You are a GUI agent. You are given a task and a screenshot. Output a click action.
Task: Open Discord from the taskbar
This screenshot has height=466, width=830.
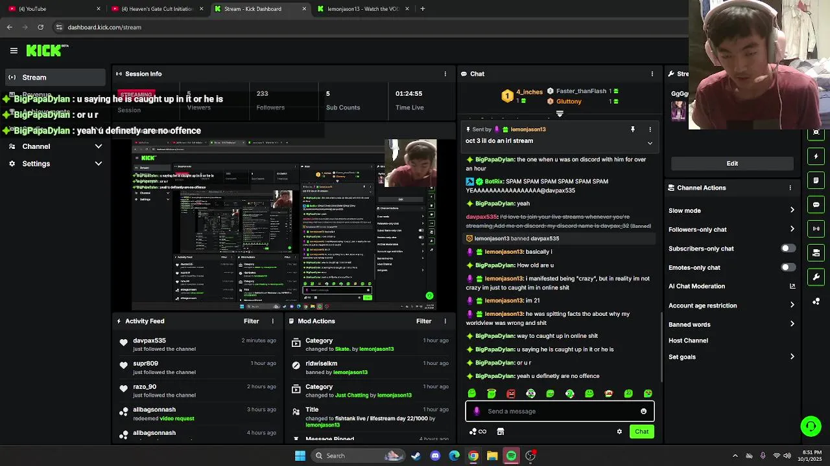(435, 456)
